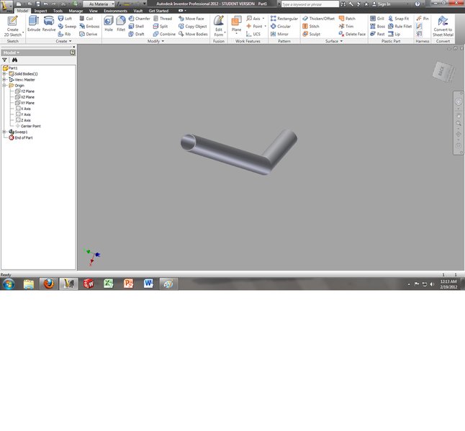Open the Create panel dropdown arrow
This screenshot has width=465, height=431.
[71, 41]
